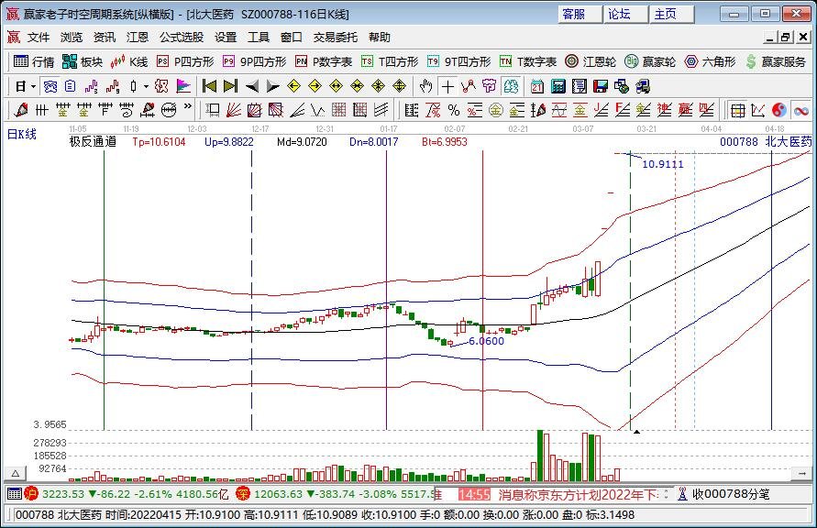Open the 六角形 hexagon tool
This screenshot has width=817, height=528.
710,62
